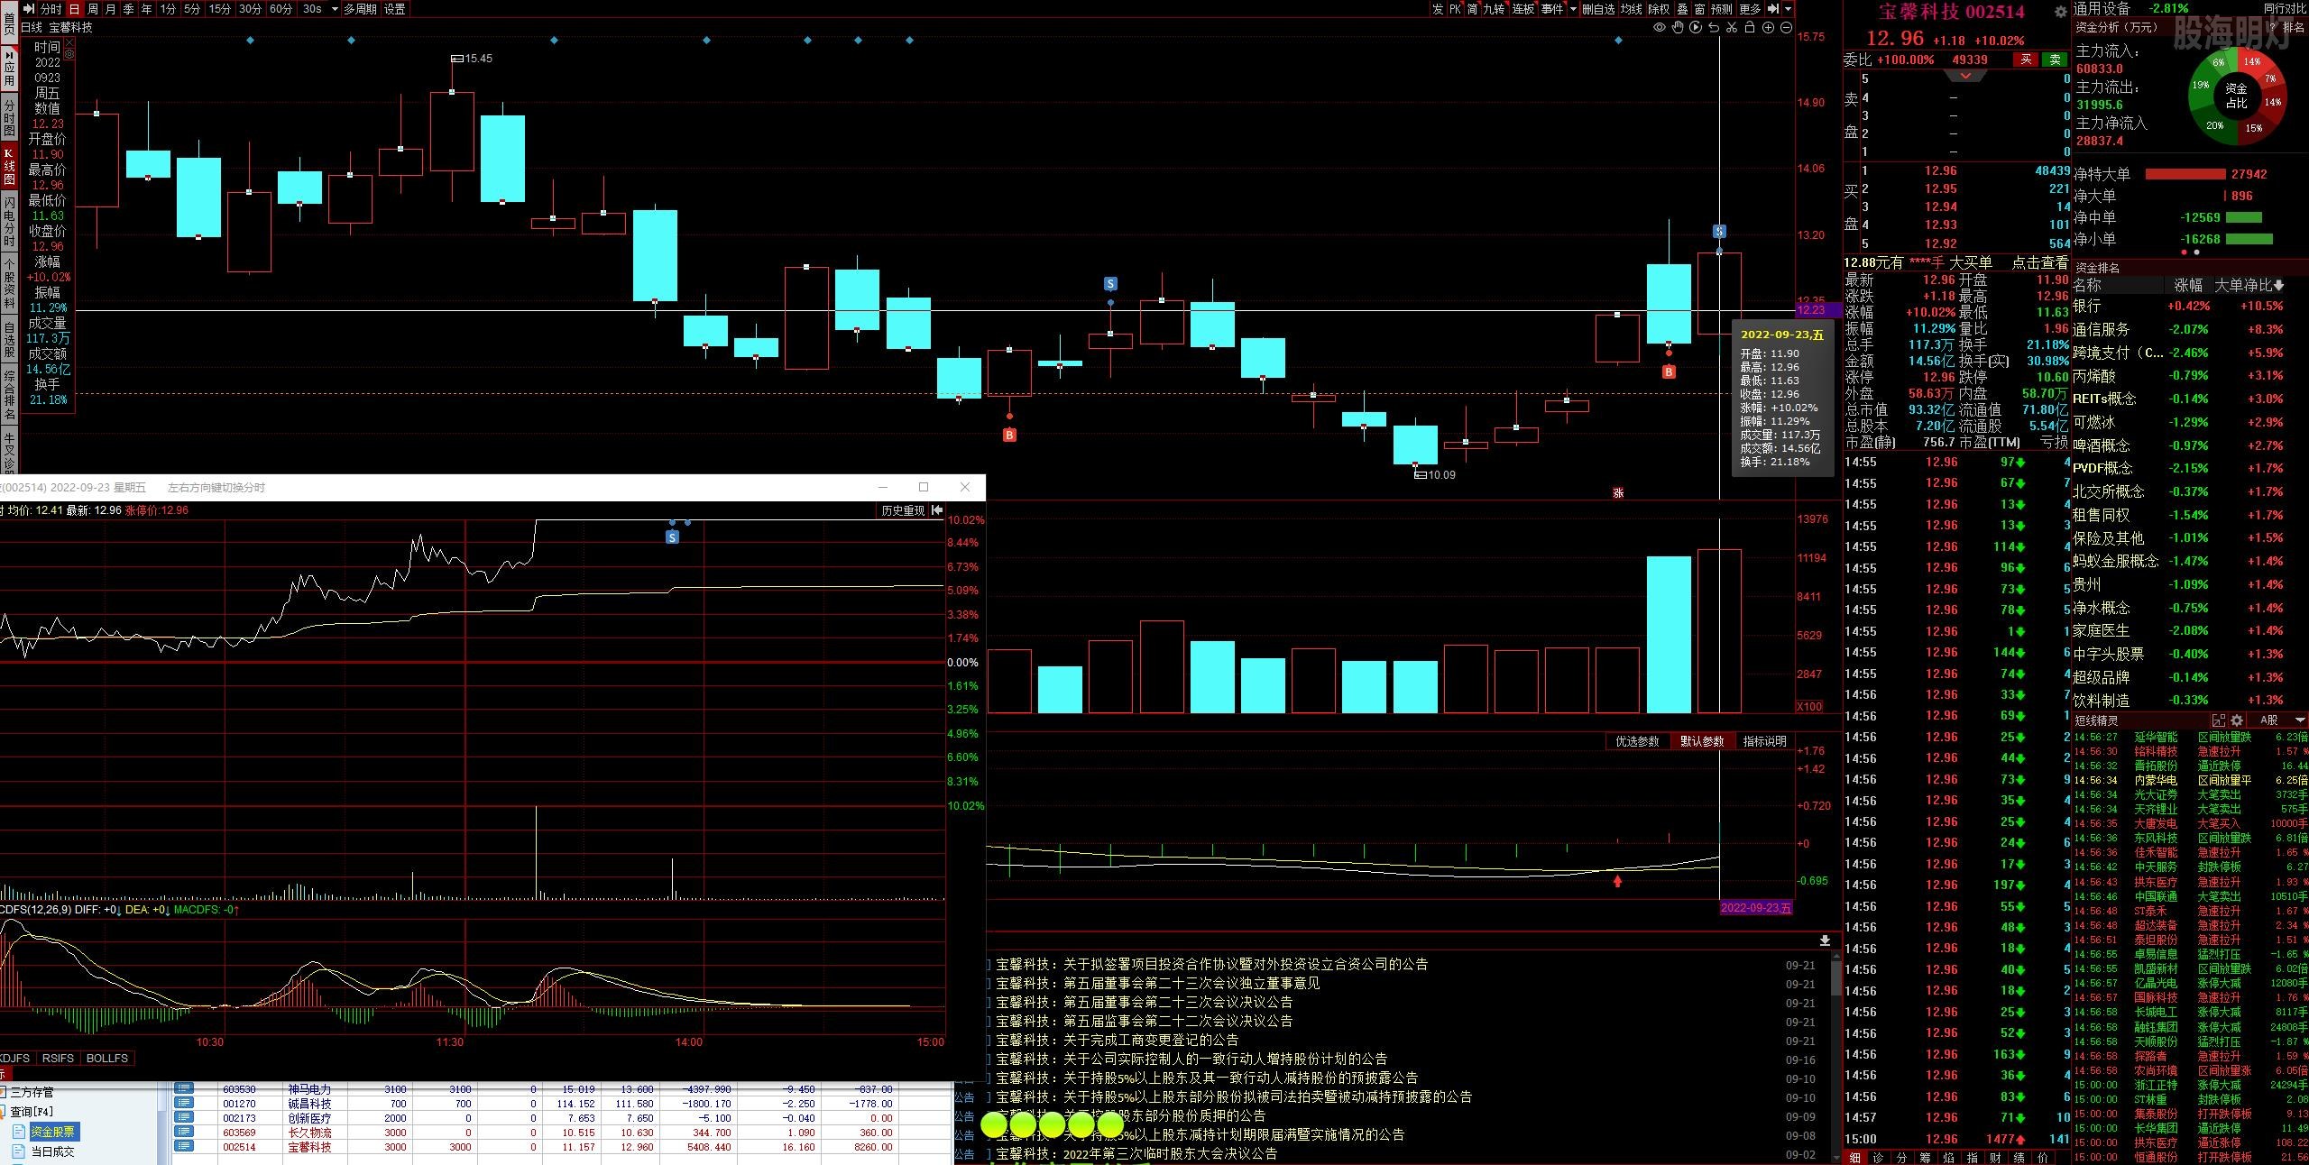Click the 历史重现 button
Screen dimensions: 2309x1165
(903, 510)
